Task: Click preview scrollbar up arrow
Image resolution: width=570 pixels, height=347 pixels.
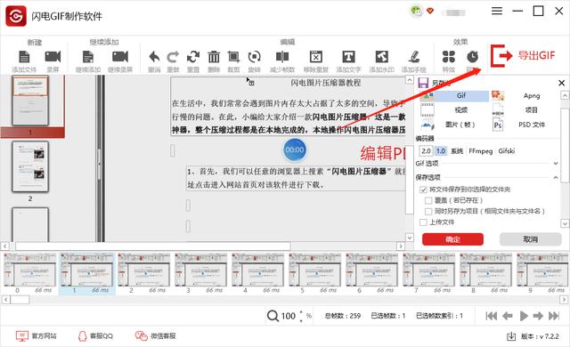Action: pos(410,80)
